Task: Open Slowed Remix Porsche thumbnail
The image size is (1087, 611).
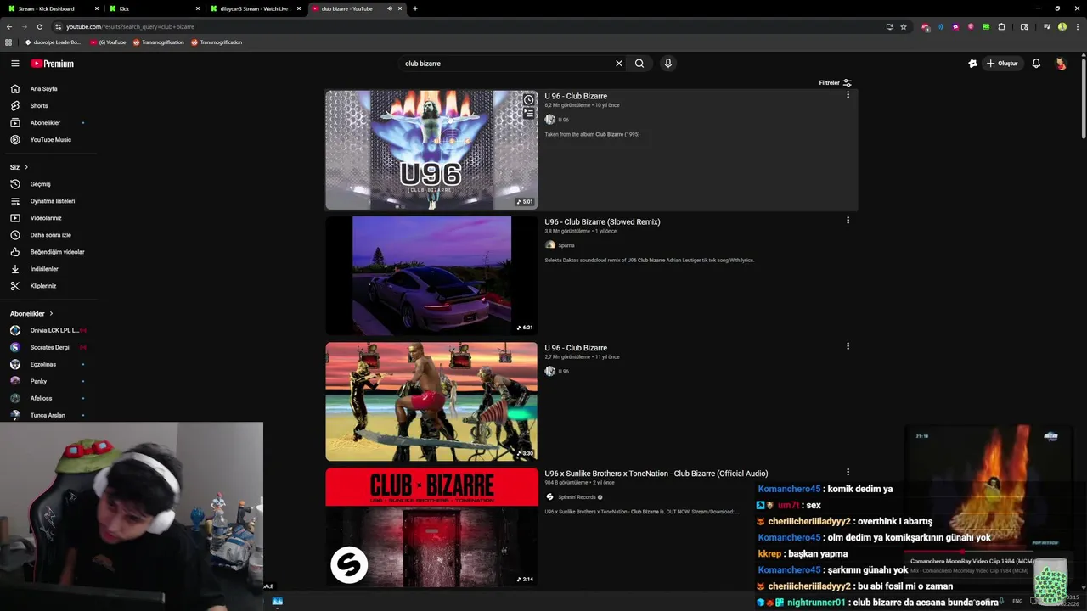Action: tap(431, 276)
